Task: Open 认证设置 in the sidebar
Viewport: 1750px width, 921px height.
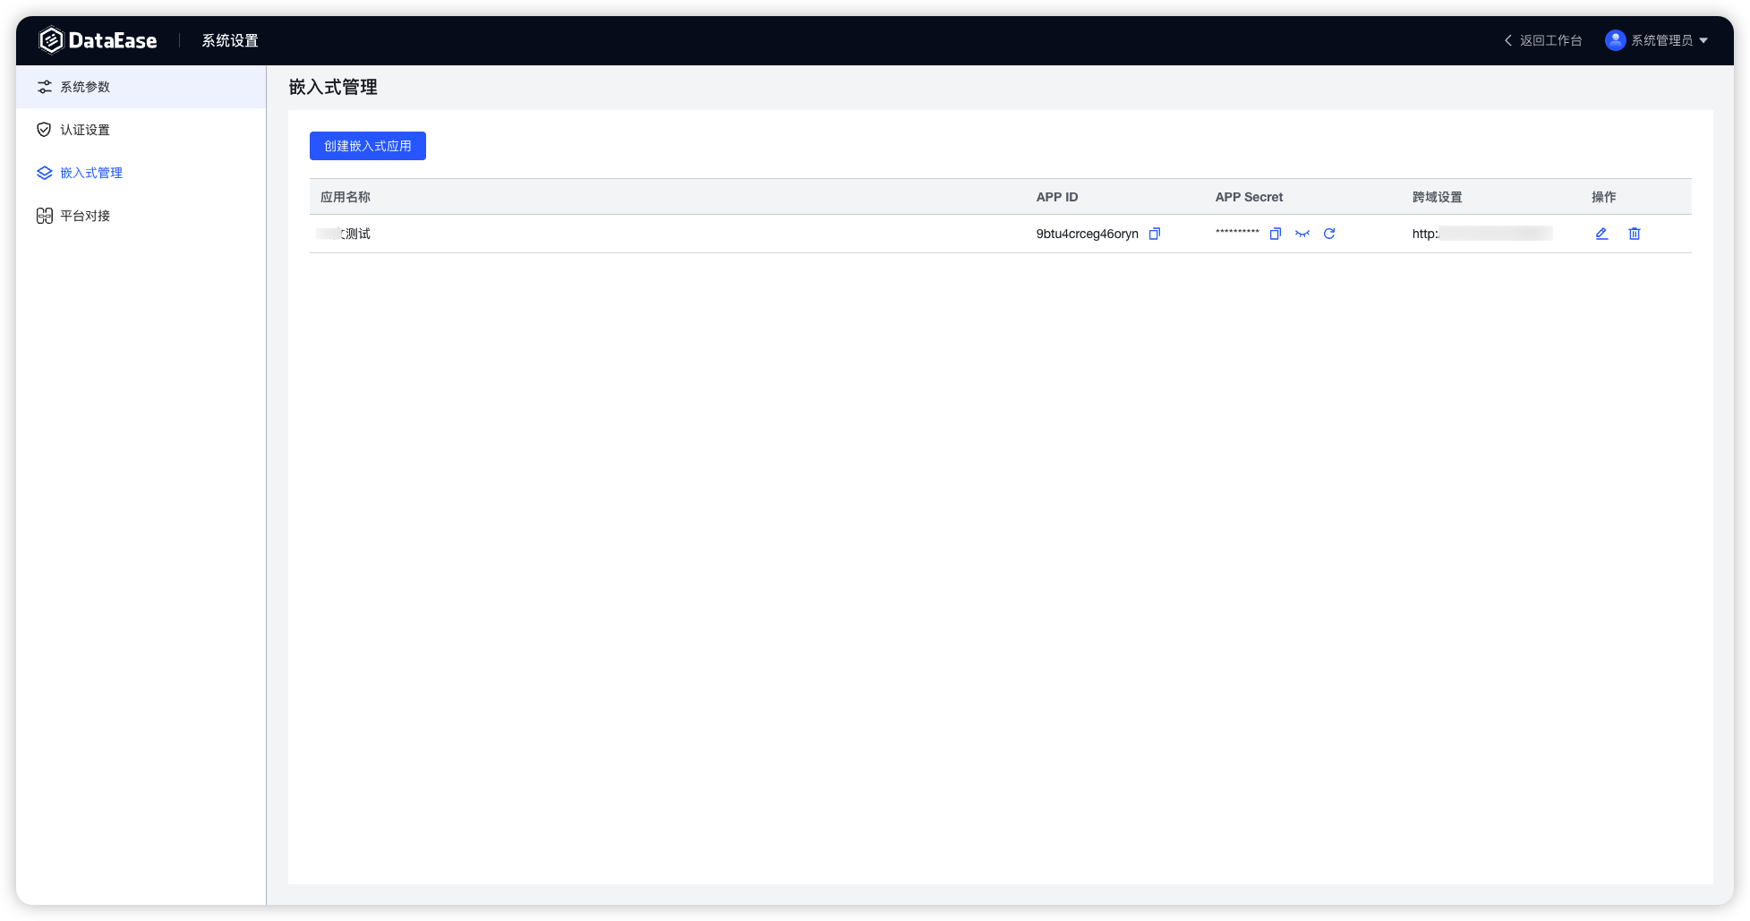Action: click(x=141, y=130)
